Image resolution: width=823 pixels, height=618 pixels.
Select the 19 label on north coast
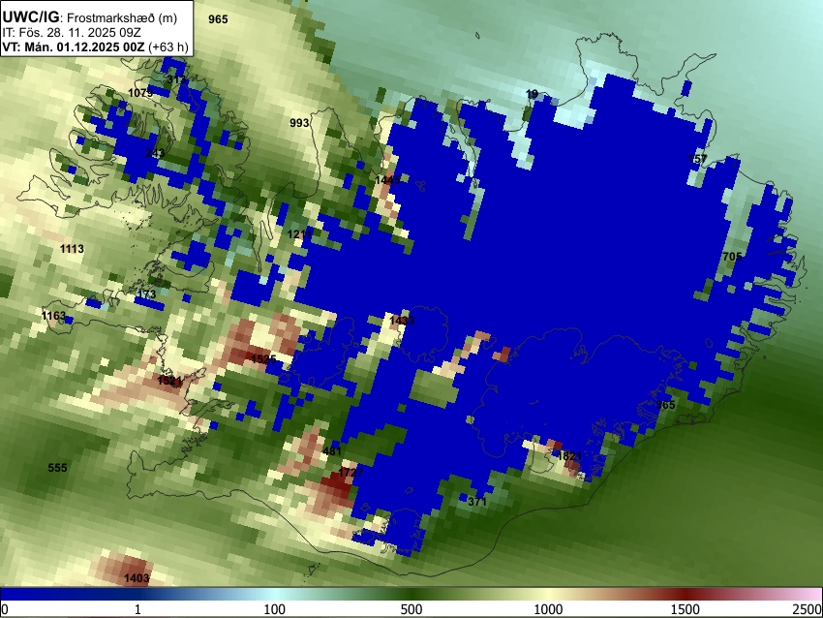[x=532, y=94]
